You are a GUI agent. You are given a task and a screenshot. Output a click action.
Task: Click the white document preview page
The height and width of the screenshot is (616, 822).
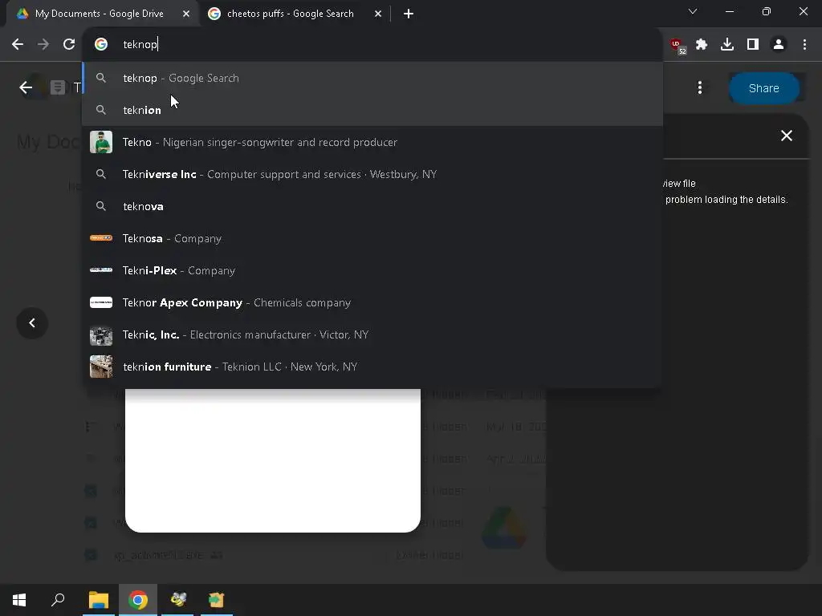click(273, 460)
